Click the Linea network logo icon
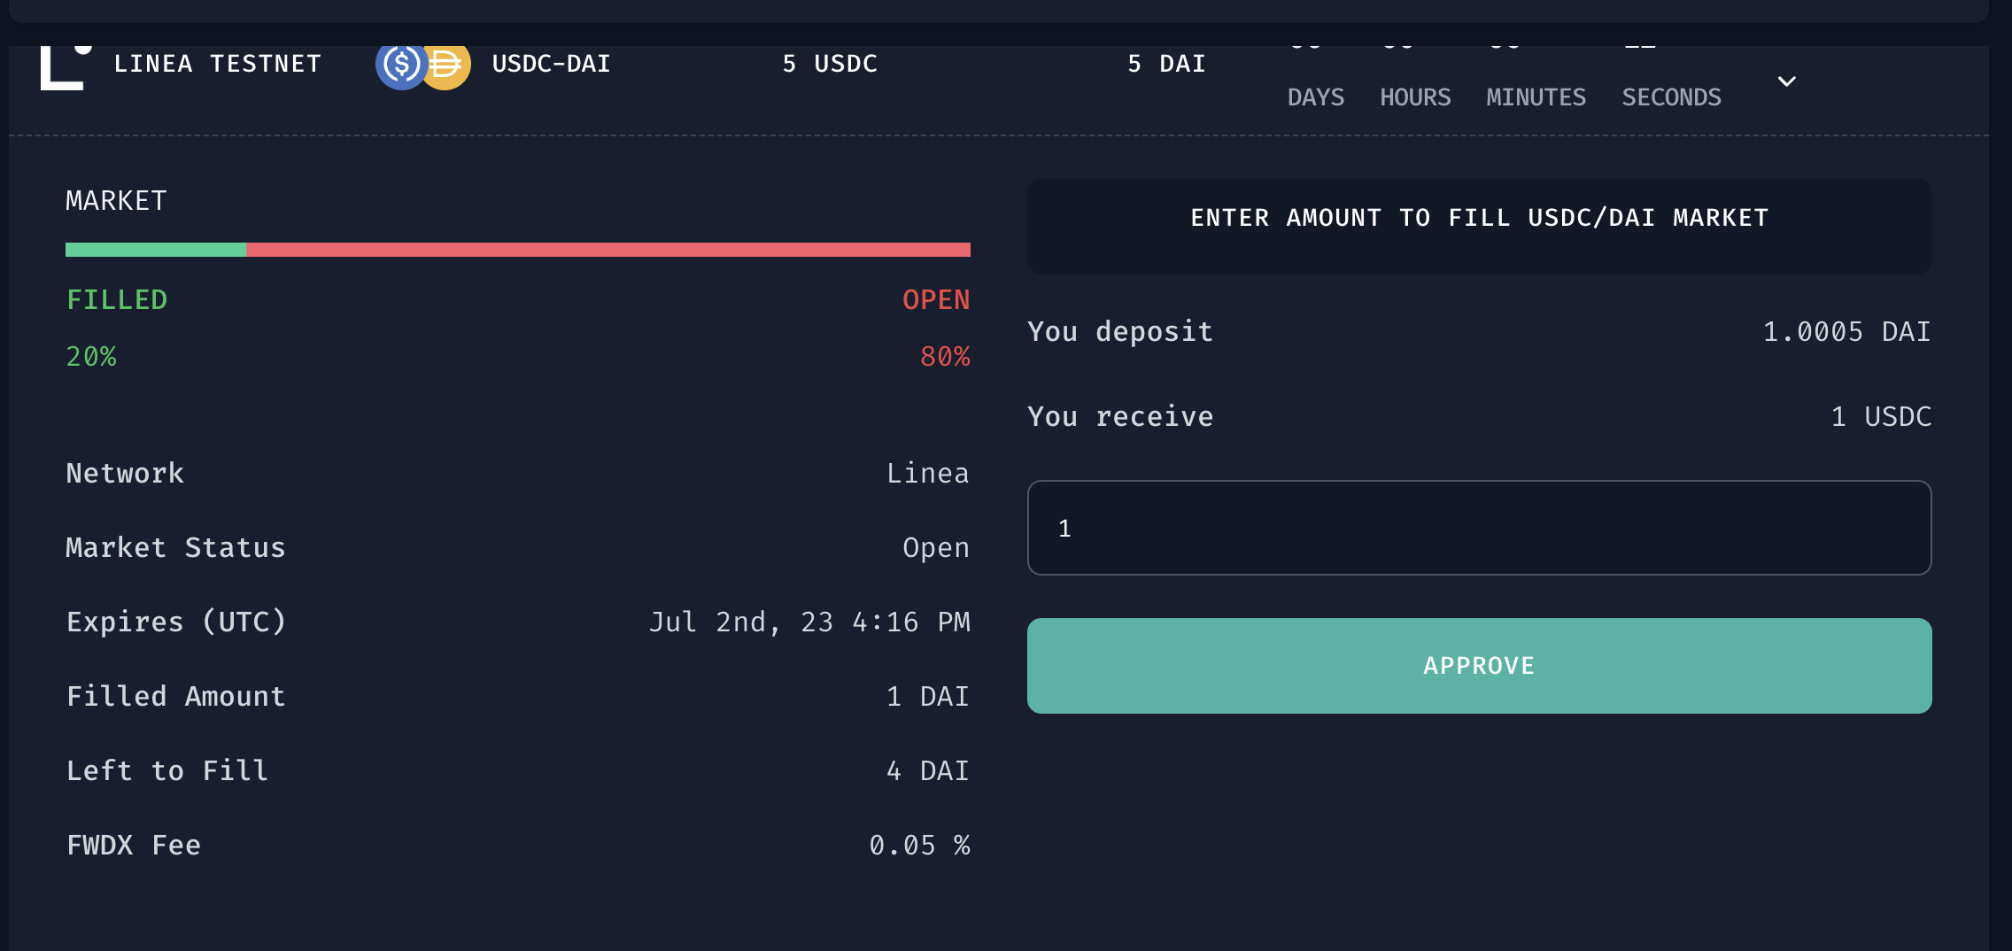The image size is (2012, 951). tap(65, 66)
